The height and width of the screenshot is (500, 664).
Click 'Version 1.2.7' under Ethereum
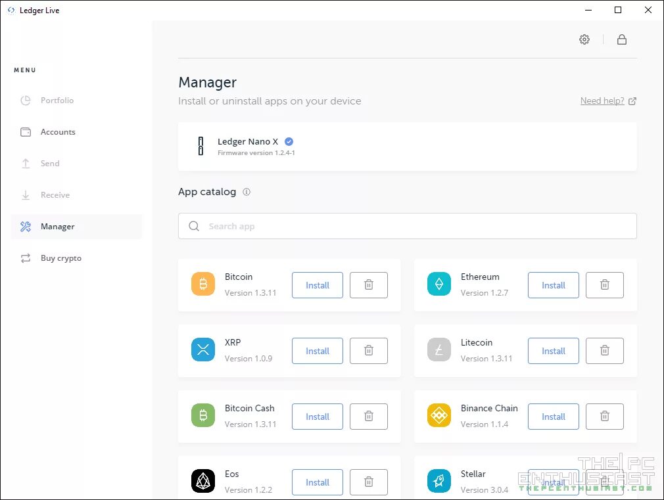tap(485, 293)
